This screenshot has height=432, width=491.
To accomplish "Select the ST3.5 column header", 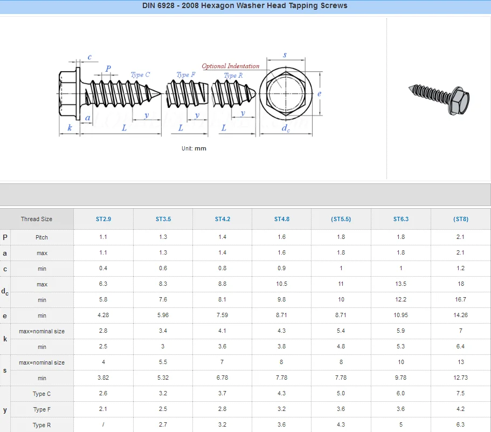I will (x=163, y=219).
